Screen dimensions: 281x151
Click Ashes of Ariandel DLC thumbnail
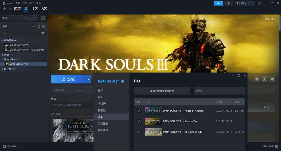pos(153,111)
